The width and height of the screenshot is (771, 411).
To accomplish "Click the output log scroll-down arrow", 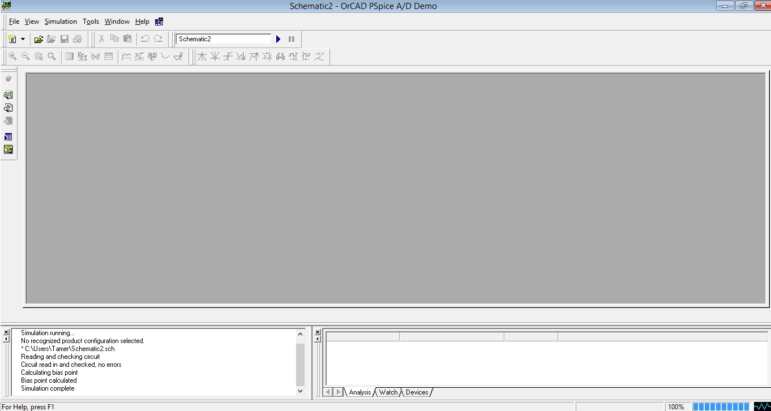I will click(300, 391).
